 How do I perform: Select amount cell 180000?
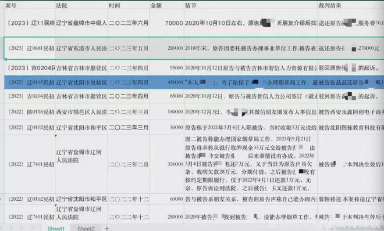tap(167, 112)
